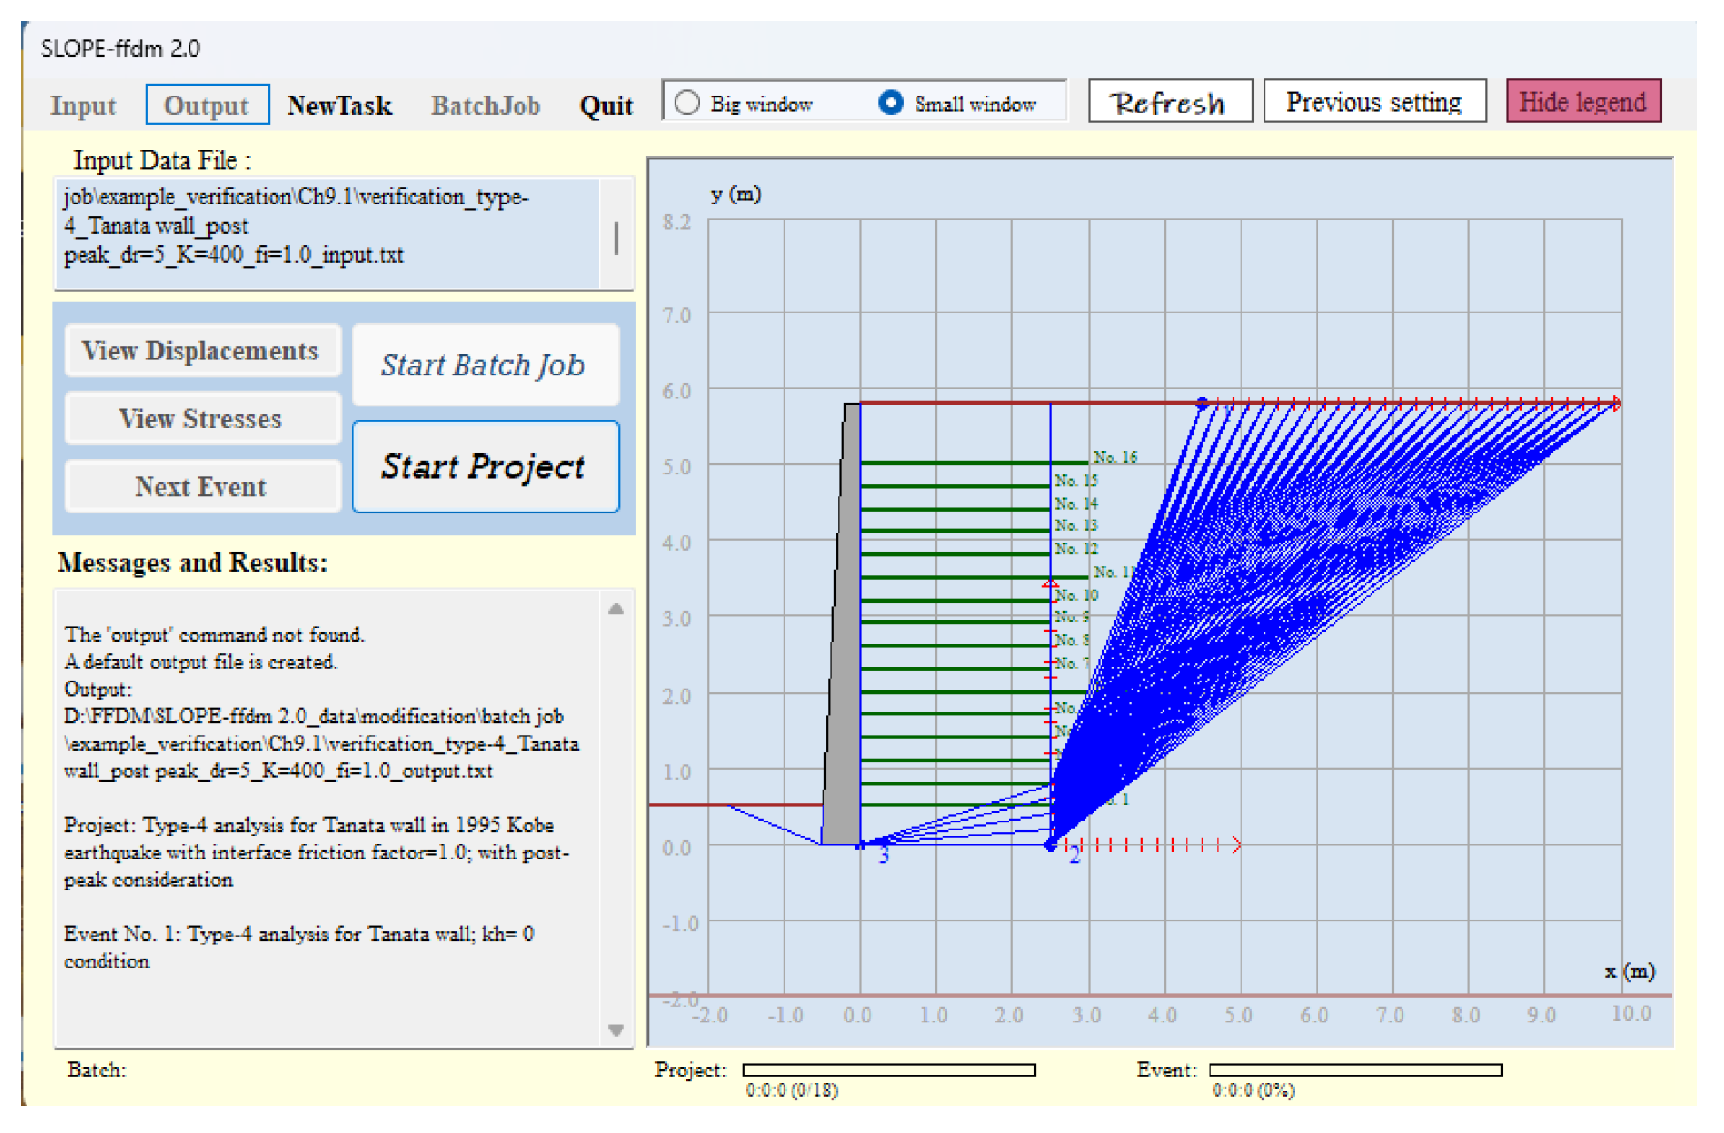Click inside the Messages and Results text area
The width and height of the screenshot is (1724, 1133).
(x=328, y=797)
